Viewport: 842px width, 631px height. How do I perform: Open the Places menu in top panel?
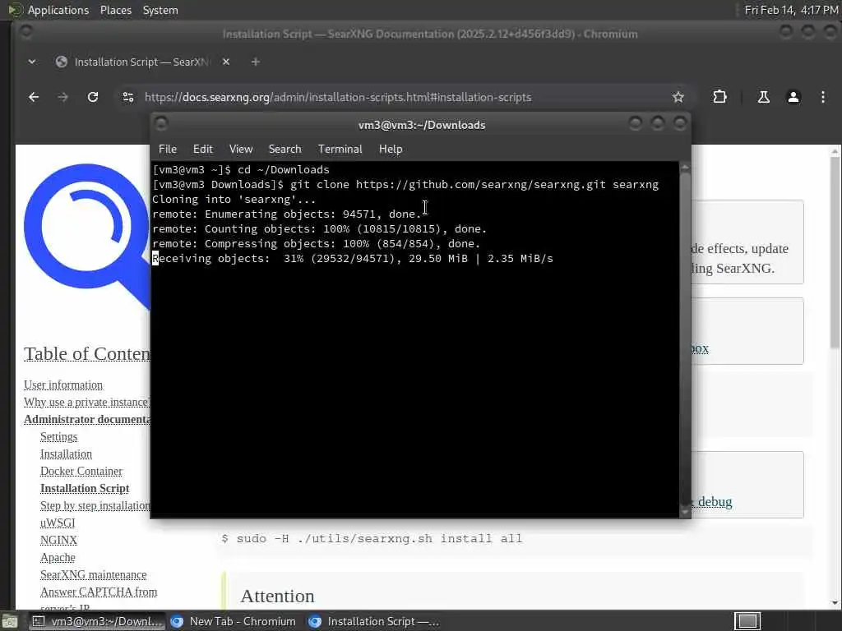115,10
